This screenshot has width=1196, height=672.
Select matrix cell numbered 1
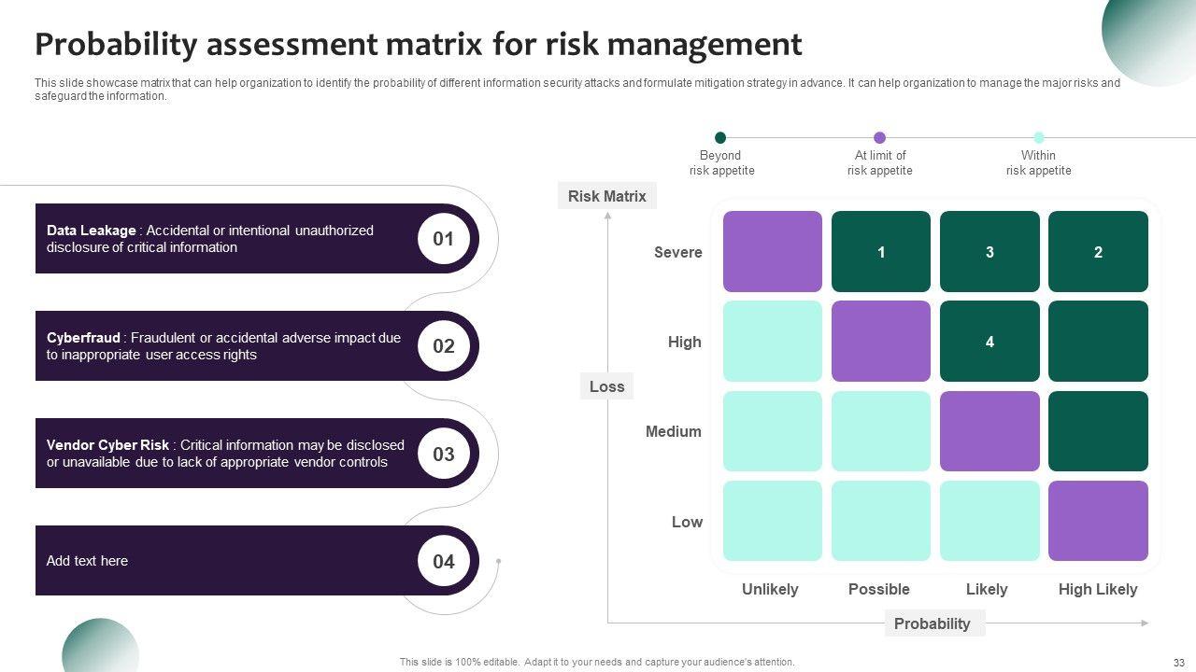click(x=881, y=252)
